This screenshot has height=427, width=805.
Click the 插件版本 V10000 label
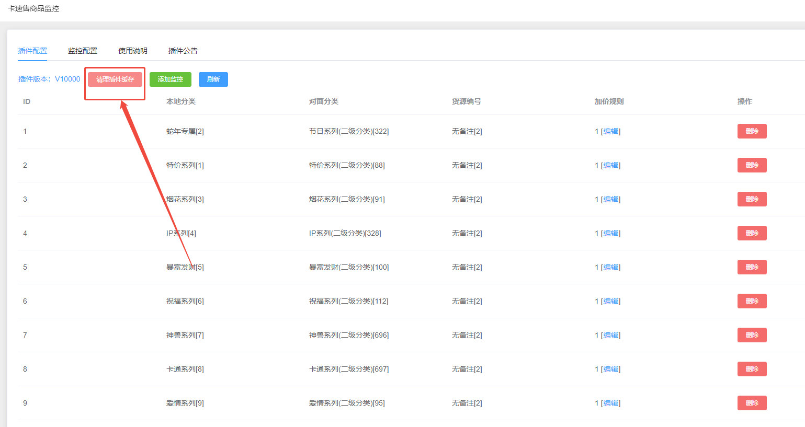pos(49,79)
